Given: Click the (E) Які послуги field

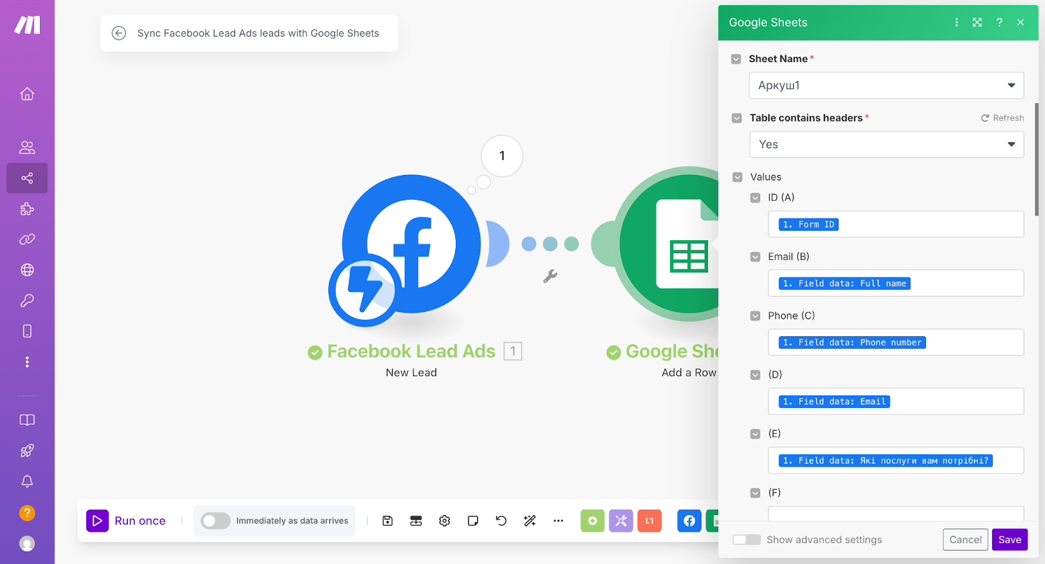Looking at the screenshot, I should point(896,460).
